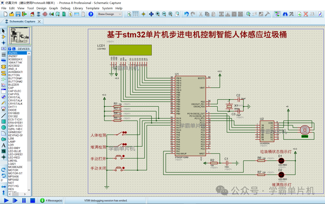Viewport: 325px width, 204px height.
Task: Select the STM32F103R6 chip U1 on schematic
Action: click(x=190, y=116)
